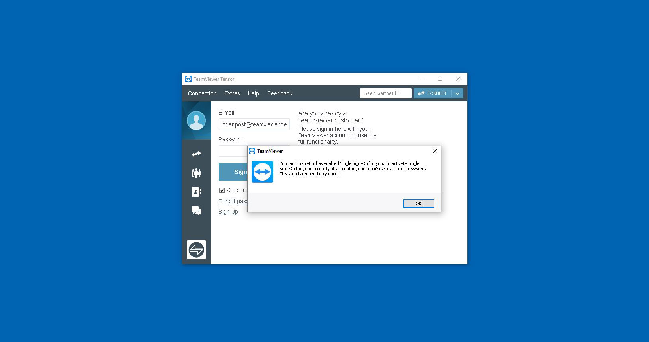The image size is (649, 342).
Task: Click the dialog title bar TeamViewer icon
Action: (252, 151)
